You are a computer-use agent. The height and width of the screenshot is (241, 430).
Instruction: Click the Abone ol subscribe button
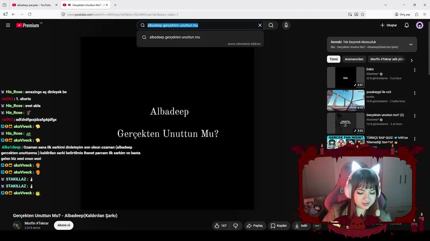63,225
